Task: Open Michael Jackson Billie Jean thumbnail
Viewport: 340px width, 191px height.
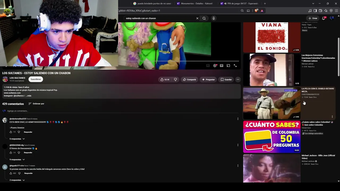Action: 271,168
